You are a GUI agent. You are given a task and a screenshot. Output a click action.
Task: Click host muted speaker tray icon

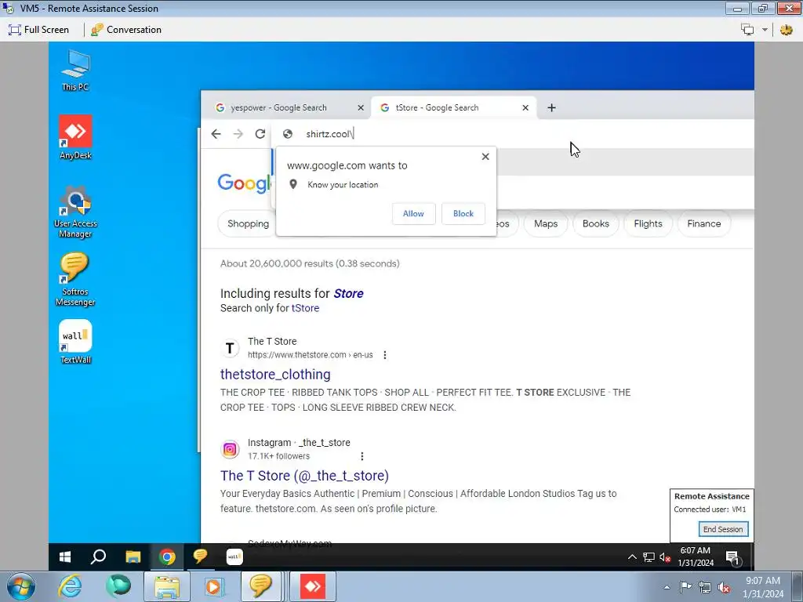[x=724, y=587]
